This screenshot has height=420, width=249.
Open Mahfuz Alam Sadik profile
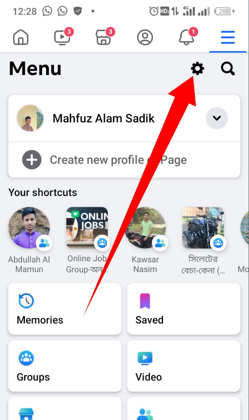[103, 118]
